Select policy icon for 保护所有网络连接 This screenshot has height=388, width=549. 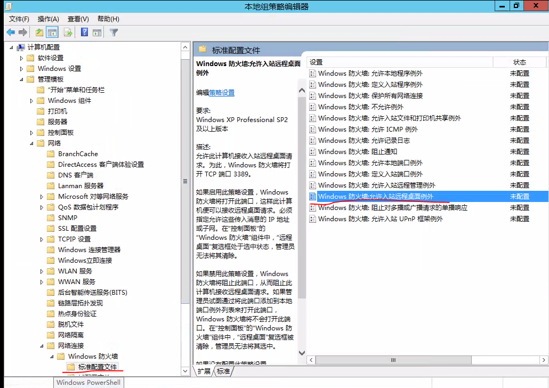click(313, 96)
